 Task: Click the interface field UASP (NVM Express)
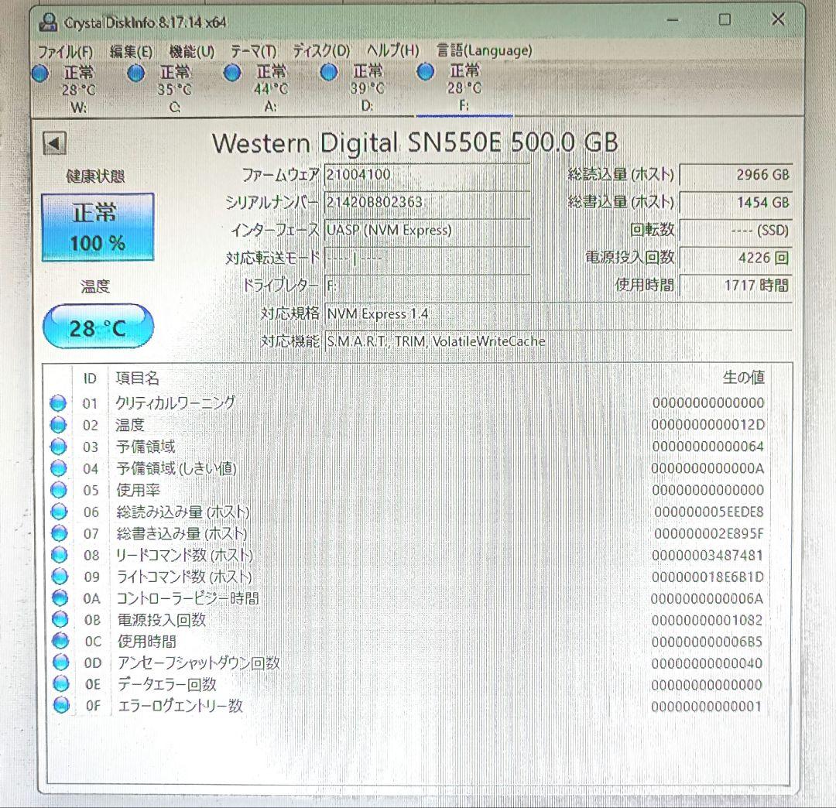pos(427,230)
